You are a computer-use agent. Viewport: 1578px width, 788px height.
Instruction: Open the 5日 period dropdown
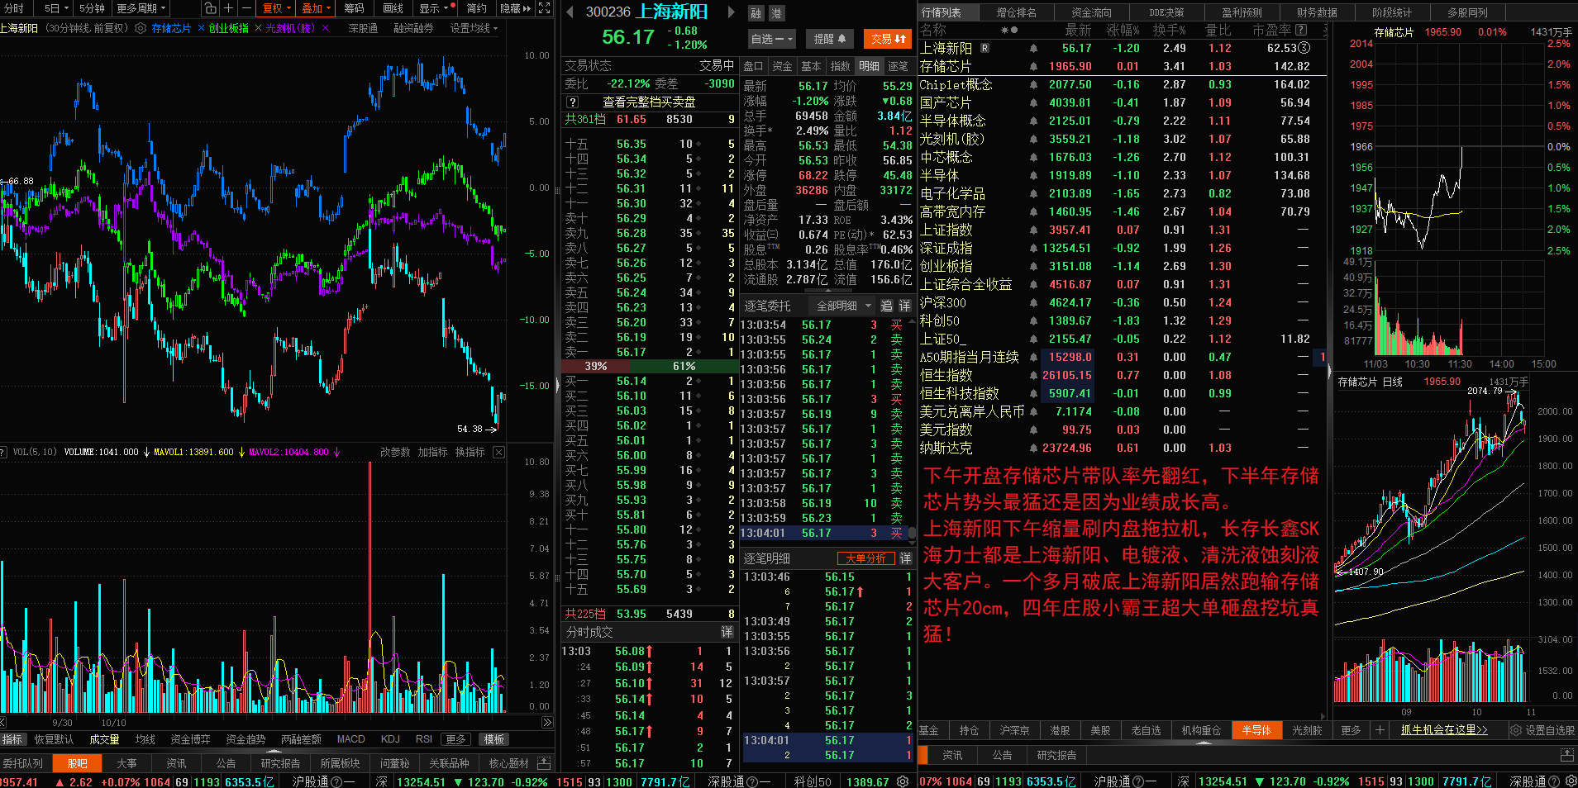point(57,8)
